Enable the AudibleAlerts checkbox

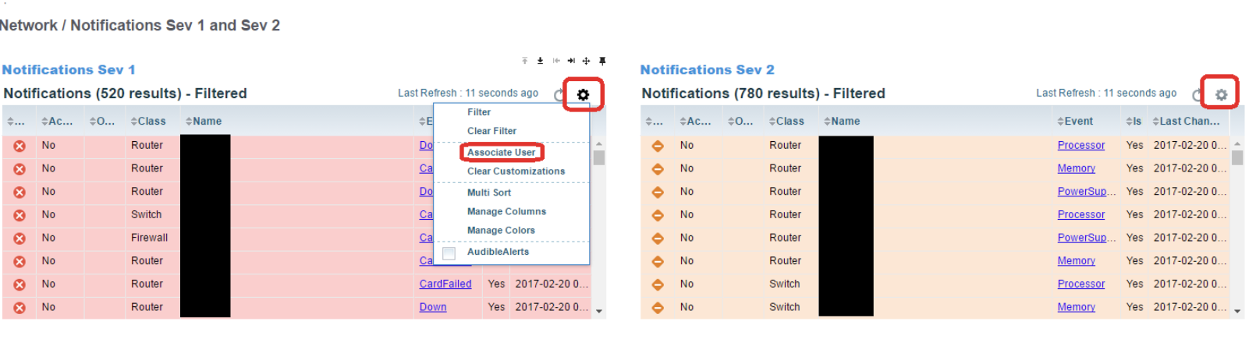click(449, 253)
